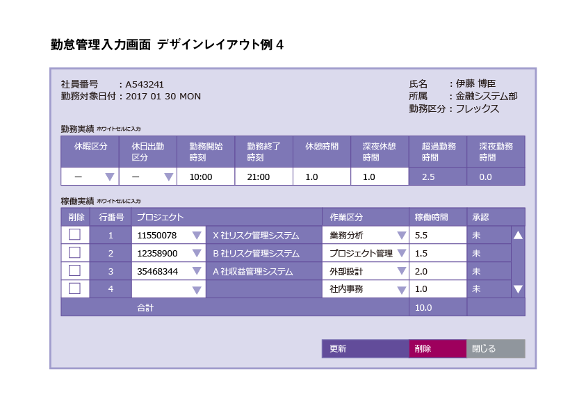Click the red 削除 button
Image resolution: width=586 pixels, height=415 pixels.
pos(438,349)
